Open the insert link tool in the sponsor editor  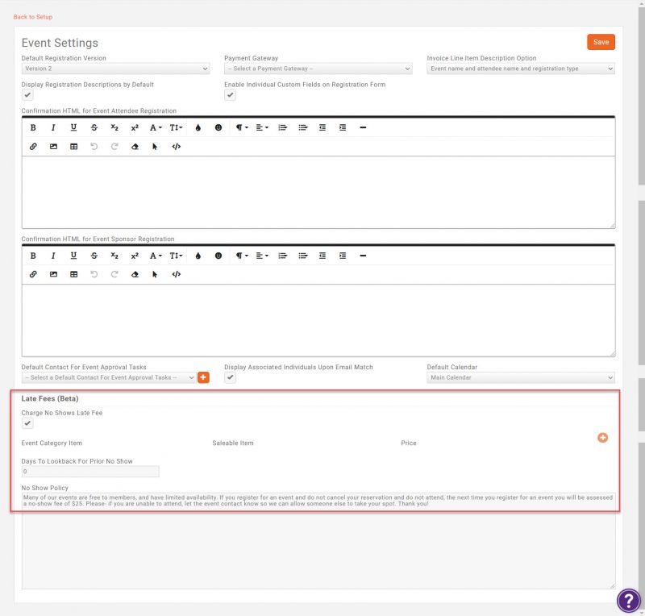32,274
